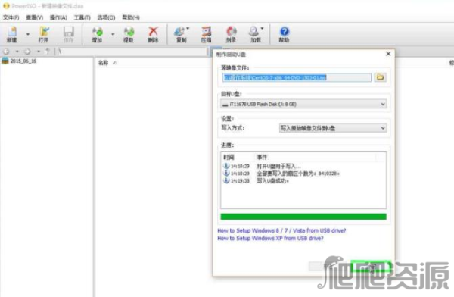Open the target USB drive dropdown
The height and width of the screenshot is (297, 454).
tap(303, 104)
